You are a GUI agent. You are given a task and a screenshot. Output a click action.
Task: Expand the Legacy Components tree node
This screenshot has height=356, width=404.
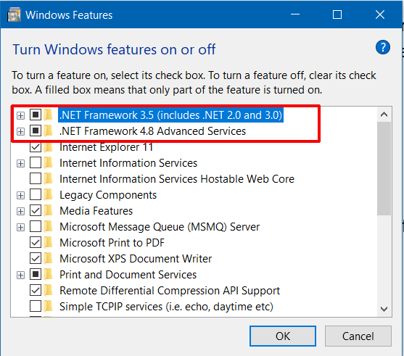pyautogui.click(x=20, y=196)
